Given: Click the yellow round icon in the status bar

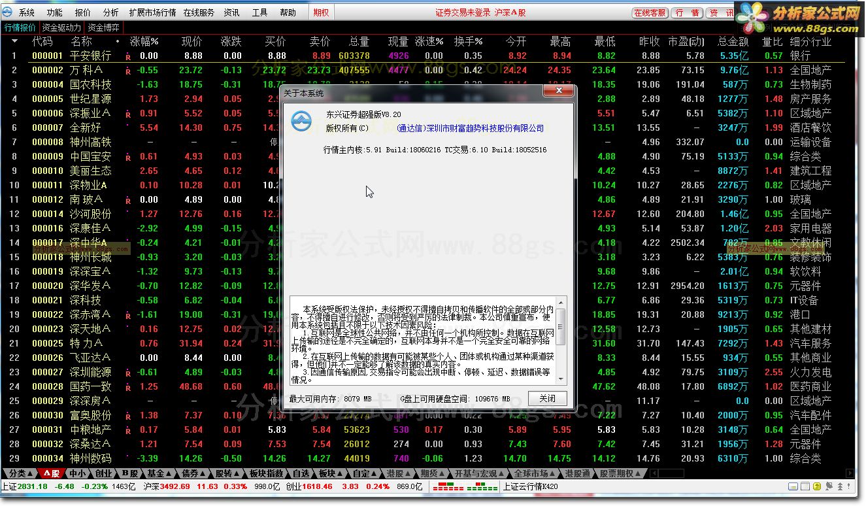Looking at the screenshot, I should click(816, 486).
